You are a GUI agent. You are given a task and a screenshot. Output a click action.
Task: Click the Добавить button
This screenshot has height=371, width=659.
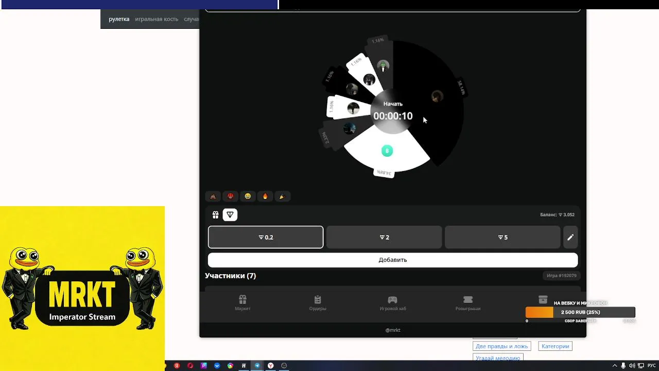[393, 260]
